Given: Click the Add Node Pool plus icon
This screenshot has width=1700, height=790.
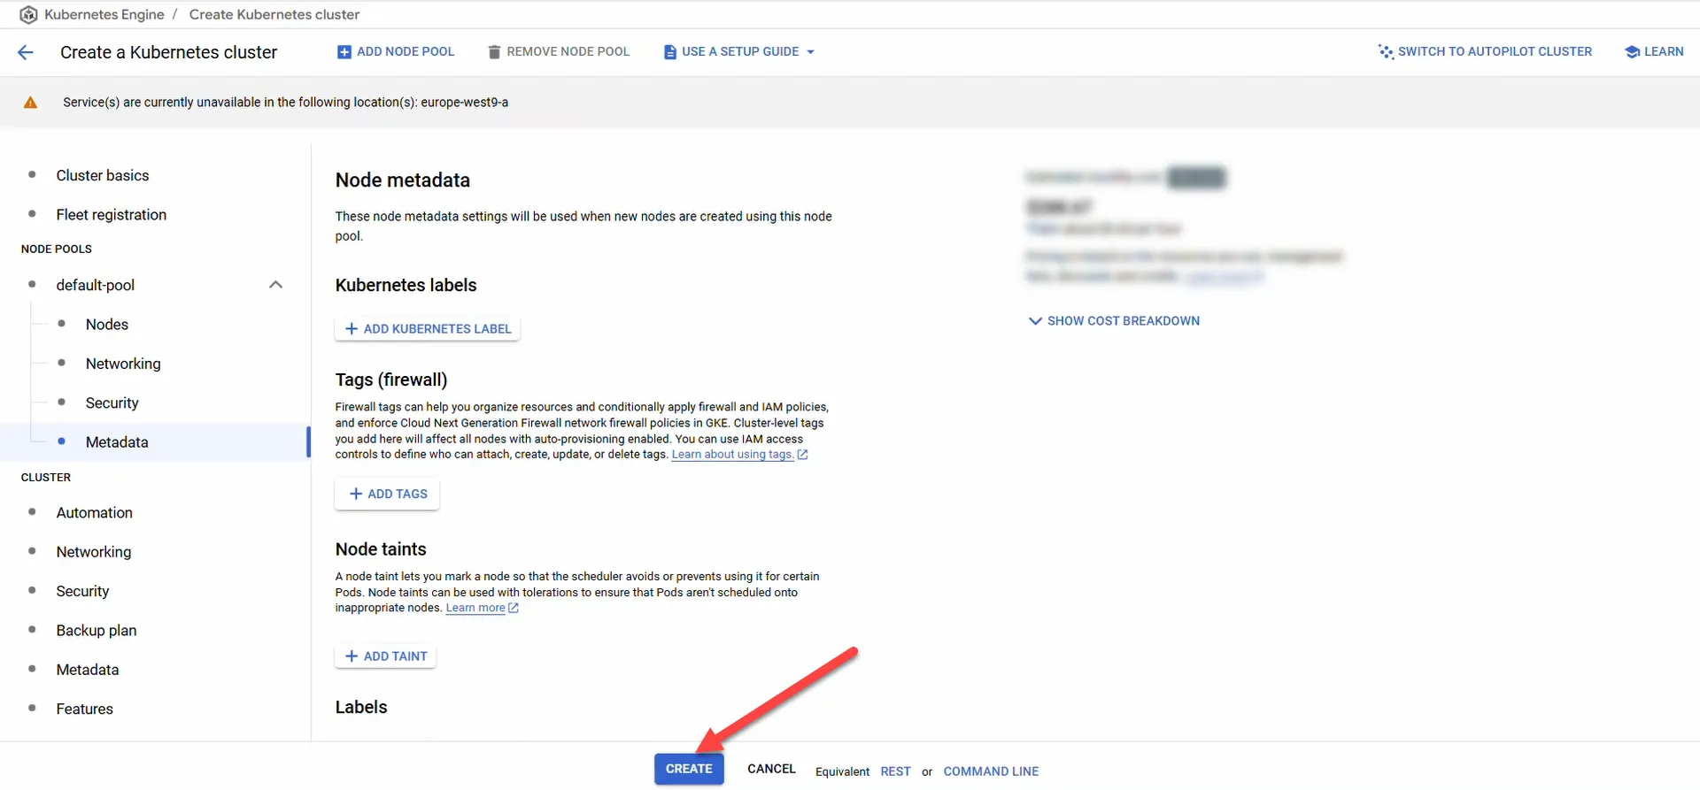Looking at the screenshot, I should point(344,52).
